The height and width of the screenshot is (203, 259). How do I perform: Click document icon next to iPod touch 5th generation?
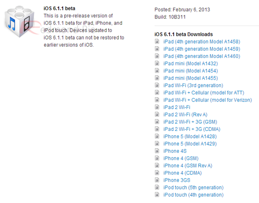tap(157, 187)
